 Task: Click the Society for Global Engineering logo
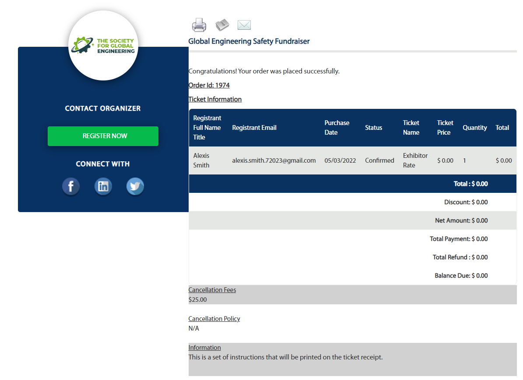103,45
